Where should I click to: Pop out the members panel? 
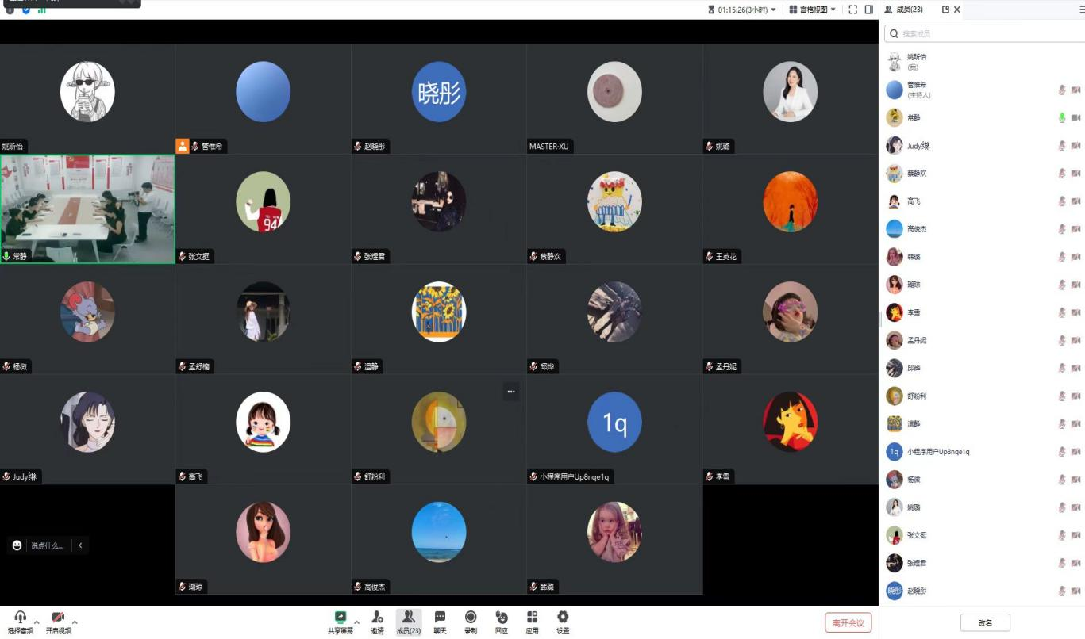pos(945,10)
